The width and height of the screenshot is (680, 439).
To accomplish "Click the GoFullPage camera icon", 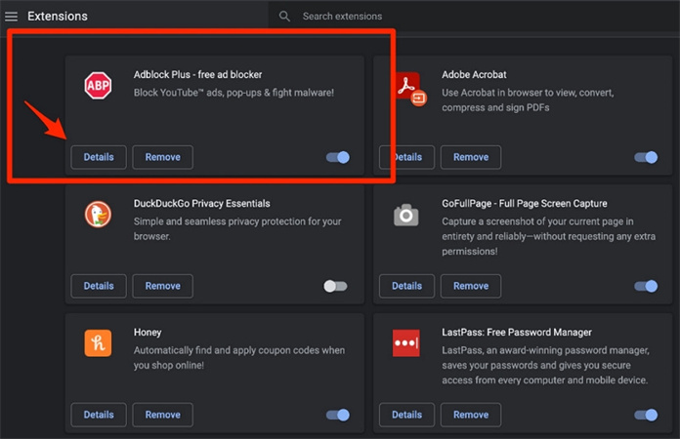I will pos(406,215).
